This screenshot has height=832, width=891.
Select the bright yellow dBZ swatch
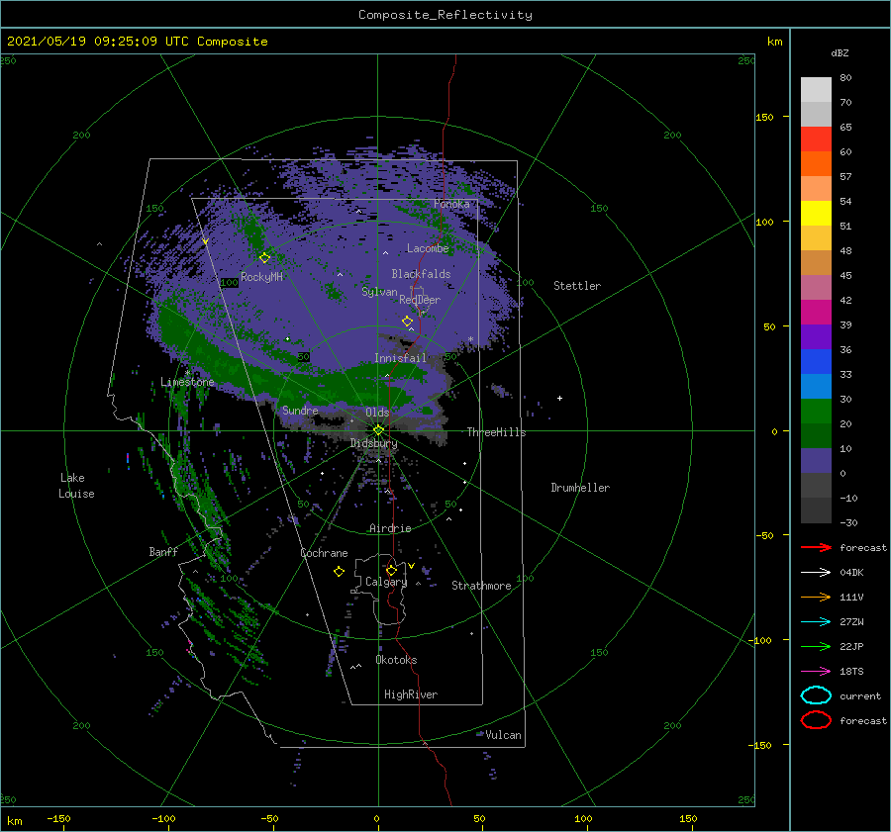(816, 214)
